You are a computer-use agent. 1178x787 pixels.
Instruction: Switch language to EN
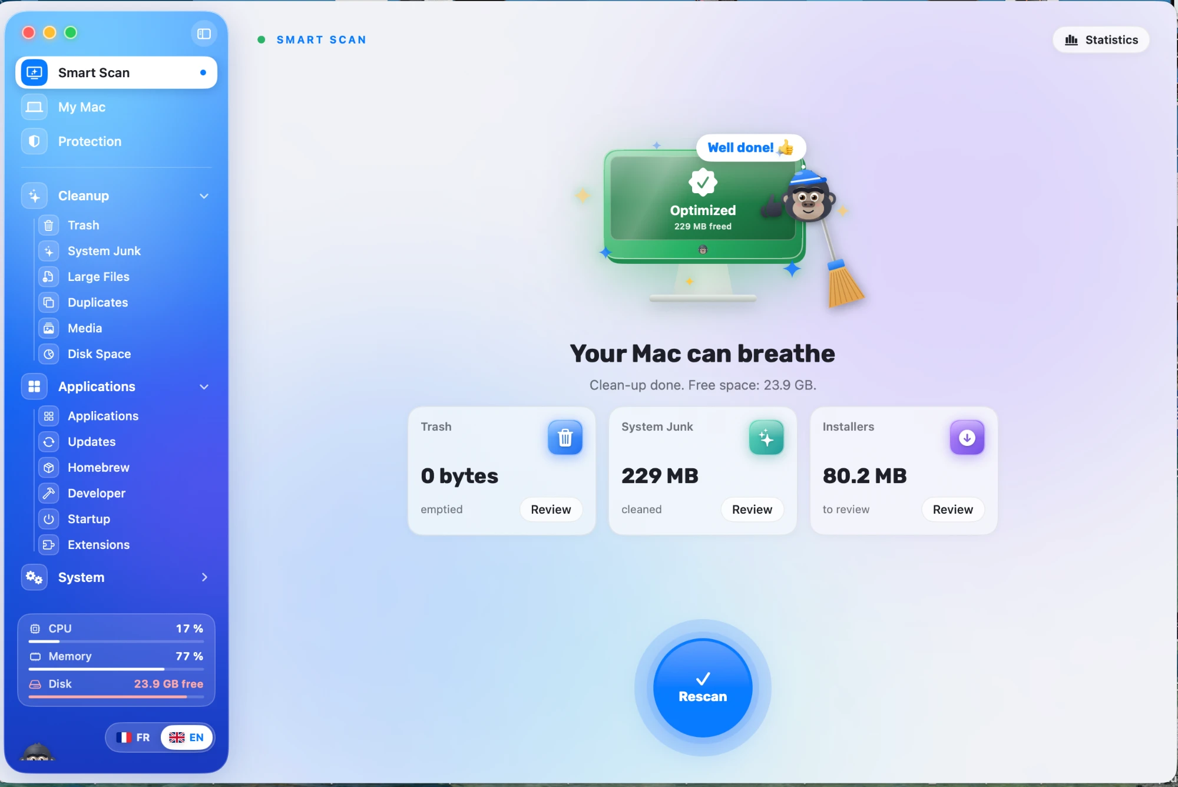[x=186, y=738]
